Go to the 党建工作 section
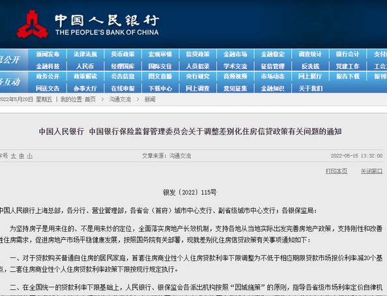The image size is (387, 296). 348,67
